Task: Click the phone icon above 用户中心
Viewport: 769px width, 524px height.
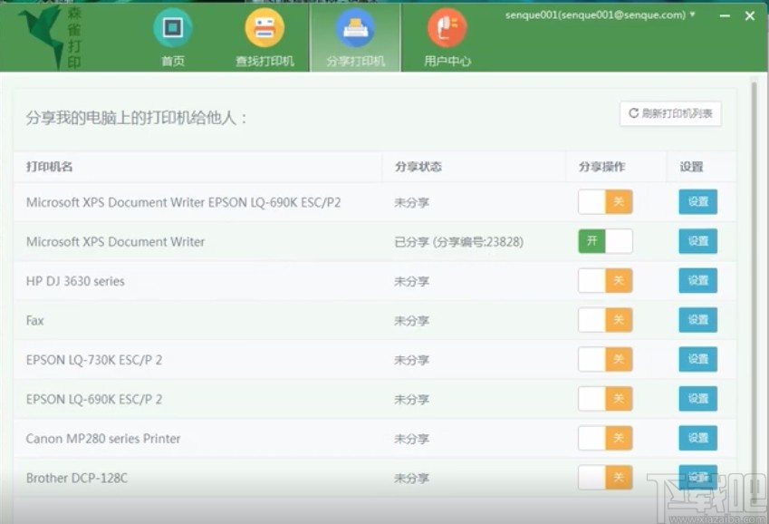Action: [447, 29]
